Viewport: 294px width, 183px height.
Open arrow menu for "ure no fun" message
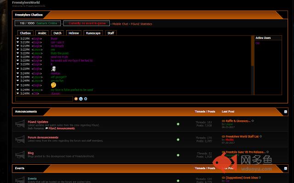[x=18, y=81]
